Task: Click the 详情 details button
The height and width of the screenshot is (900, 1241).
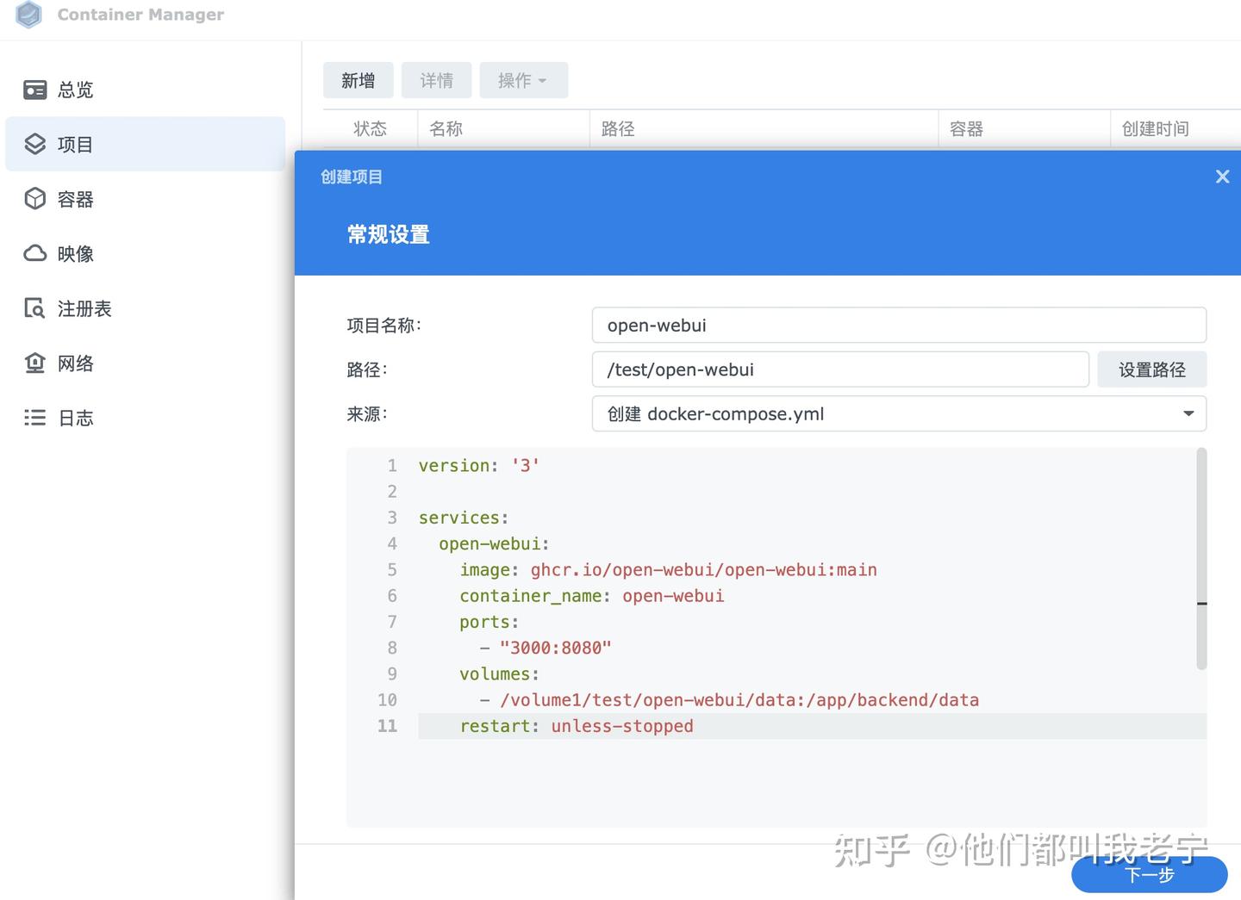Action: tap(437, 80)
